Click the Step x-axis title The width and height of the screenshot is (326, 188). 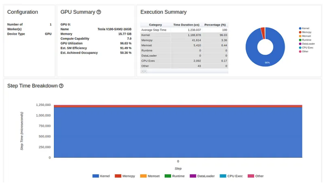pos(178,168)
